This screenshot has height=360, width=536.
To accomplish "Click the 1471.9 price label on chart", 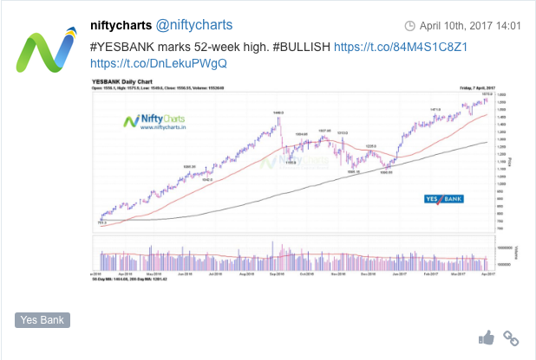I will pos(435,110).
